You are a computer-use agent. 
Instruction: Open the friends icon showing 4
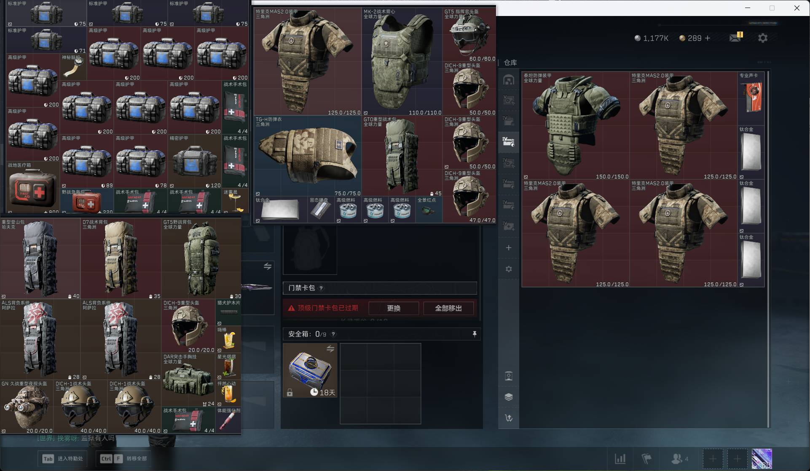[x=679, y=458]
